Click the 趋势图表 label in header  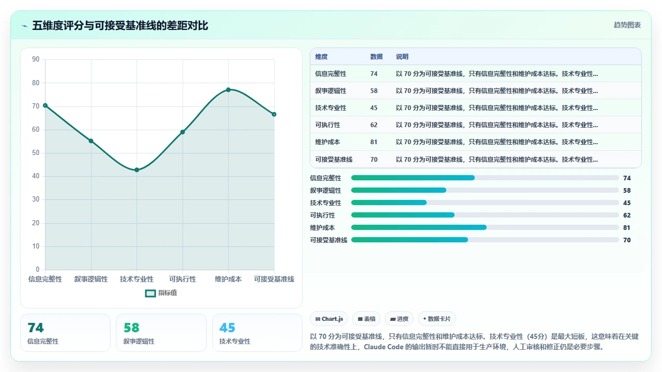627,25
